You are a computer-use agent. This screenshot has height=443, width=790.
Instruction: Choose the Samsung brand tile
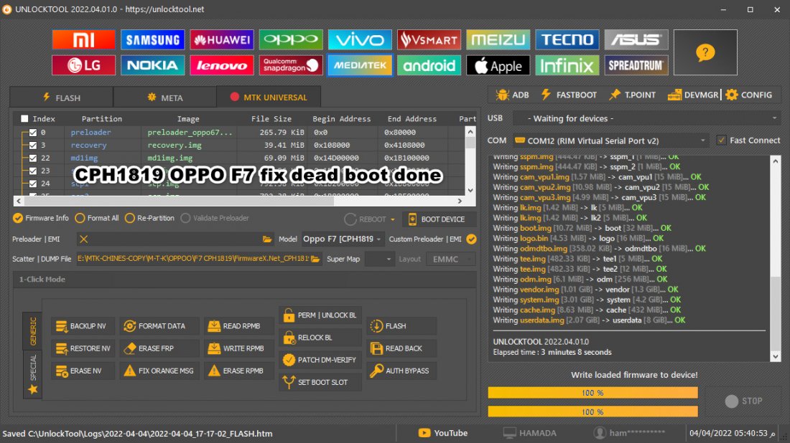[152, 39]
